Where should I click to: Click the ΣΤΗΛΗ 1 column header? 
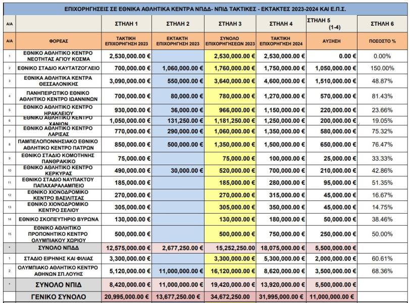point(127,24)
